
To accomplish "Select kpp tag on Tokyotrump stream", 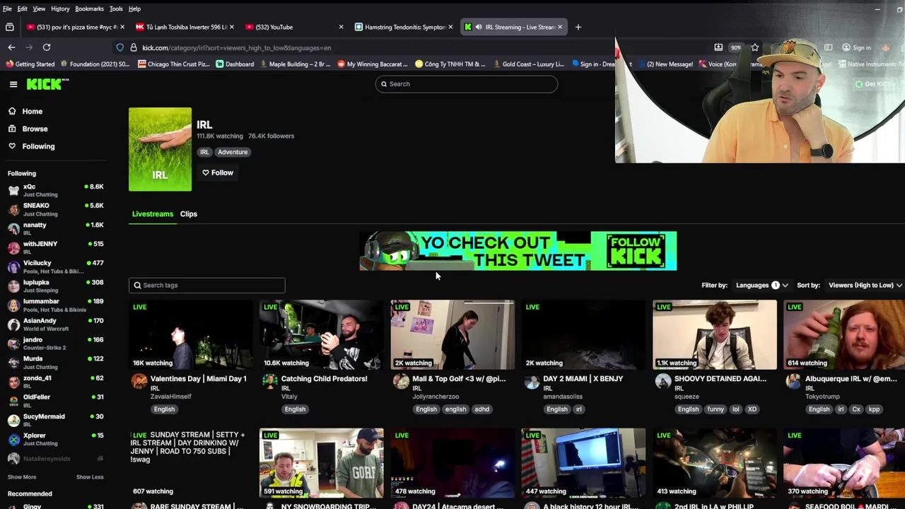I will 874,409.
